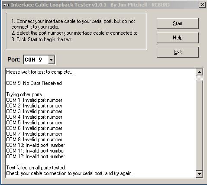Open the Help button
The width and height of the screenshot is (207, 185).
coord(178,38)
